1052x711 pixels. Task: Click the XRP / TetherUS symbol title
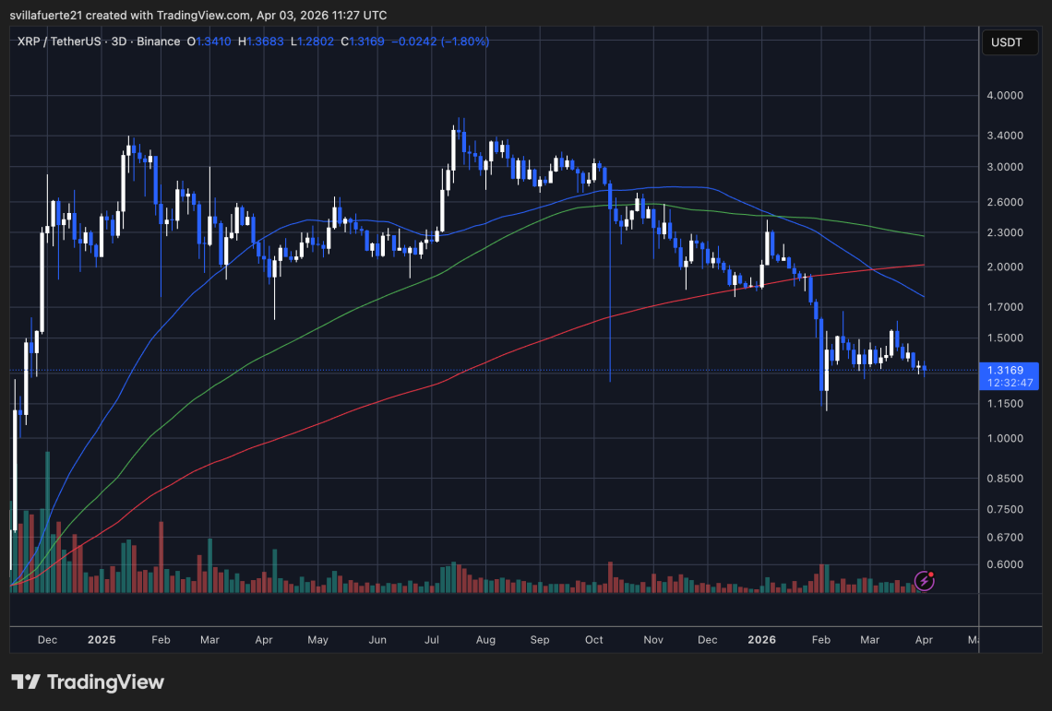(59, 41)
